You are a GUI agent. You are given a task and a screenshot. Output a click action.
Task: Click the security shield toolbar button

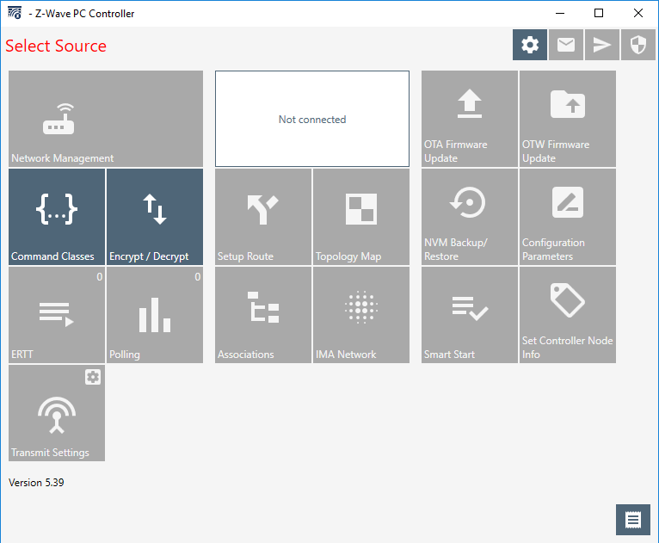(x=638, y=45)
